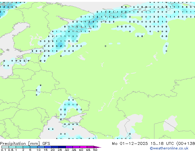This screenshot has height=151, width=195.
Task: Click the date 'Mo 01-12-2025'
Action: (x=130, y=144)
